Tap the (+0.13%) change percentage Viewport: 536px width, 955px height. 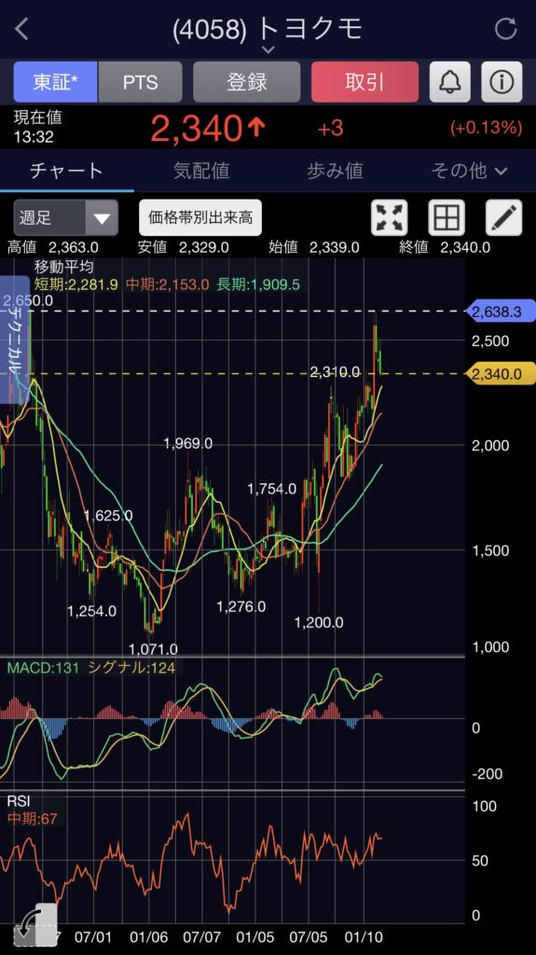coord(486,128)
